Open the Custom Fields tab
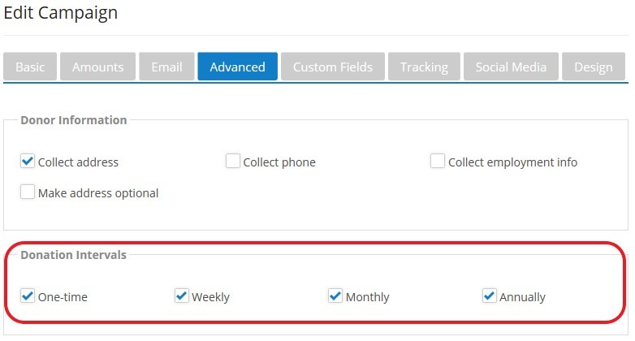This screenshot has height=341, width=635. click(333, 67)
